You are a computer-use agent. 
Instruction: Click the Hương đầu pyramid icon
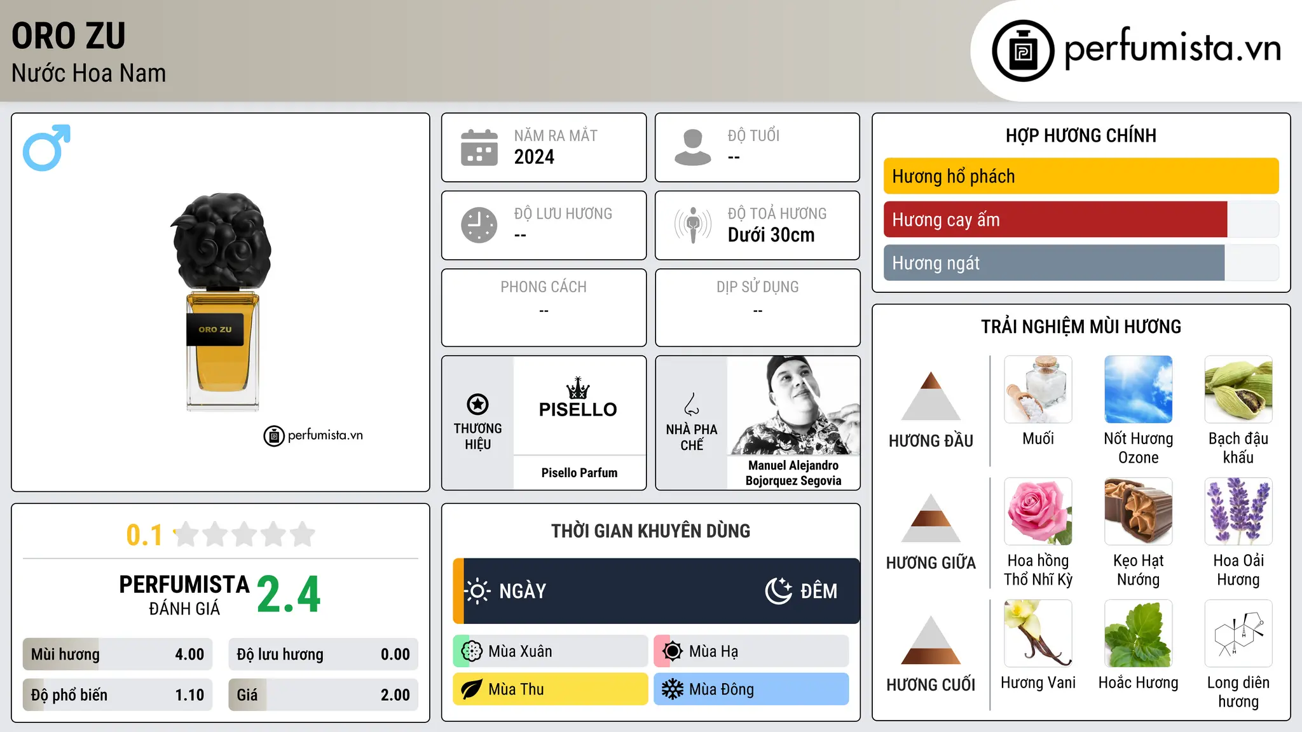[x=931, y=395]
